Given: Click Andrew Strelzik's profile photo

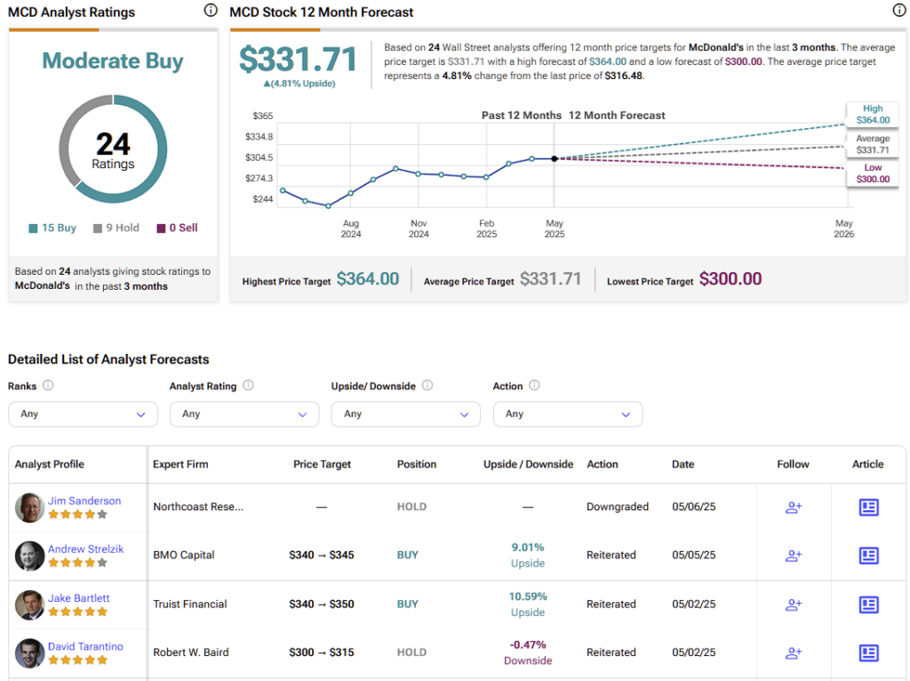Looking at the screenshot, I should (x=29, y=556).
